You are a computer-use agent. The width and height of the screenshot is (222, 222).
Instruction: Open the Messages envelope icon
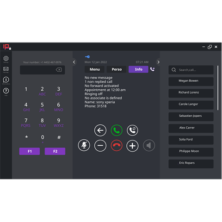[6, 69]
